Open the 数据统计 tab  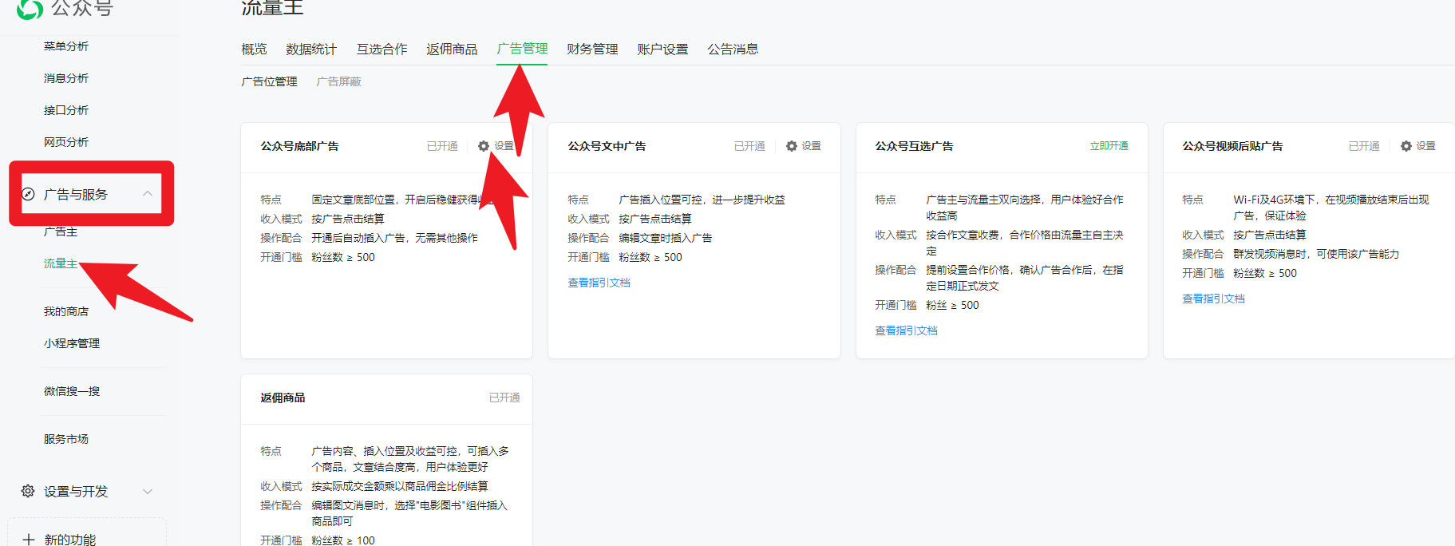(311, 49)
